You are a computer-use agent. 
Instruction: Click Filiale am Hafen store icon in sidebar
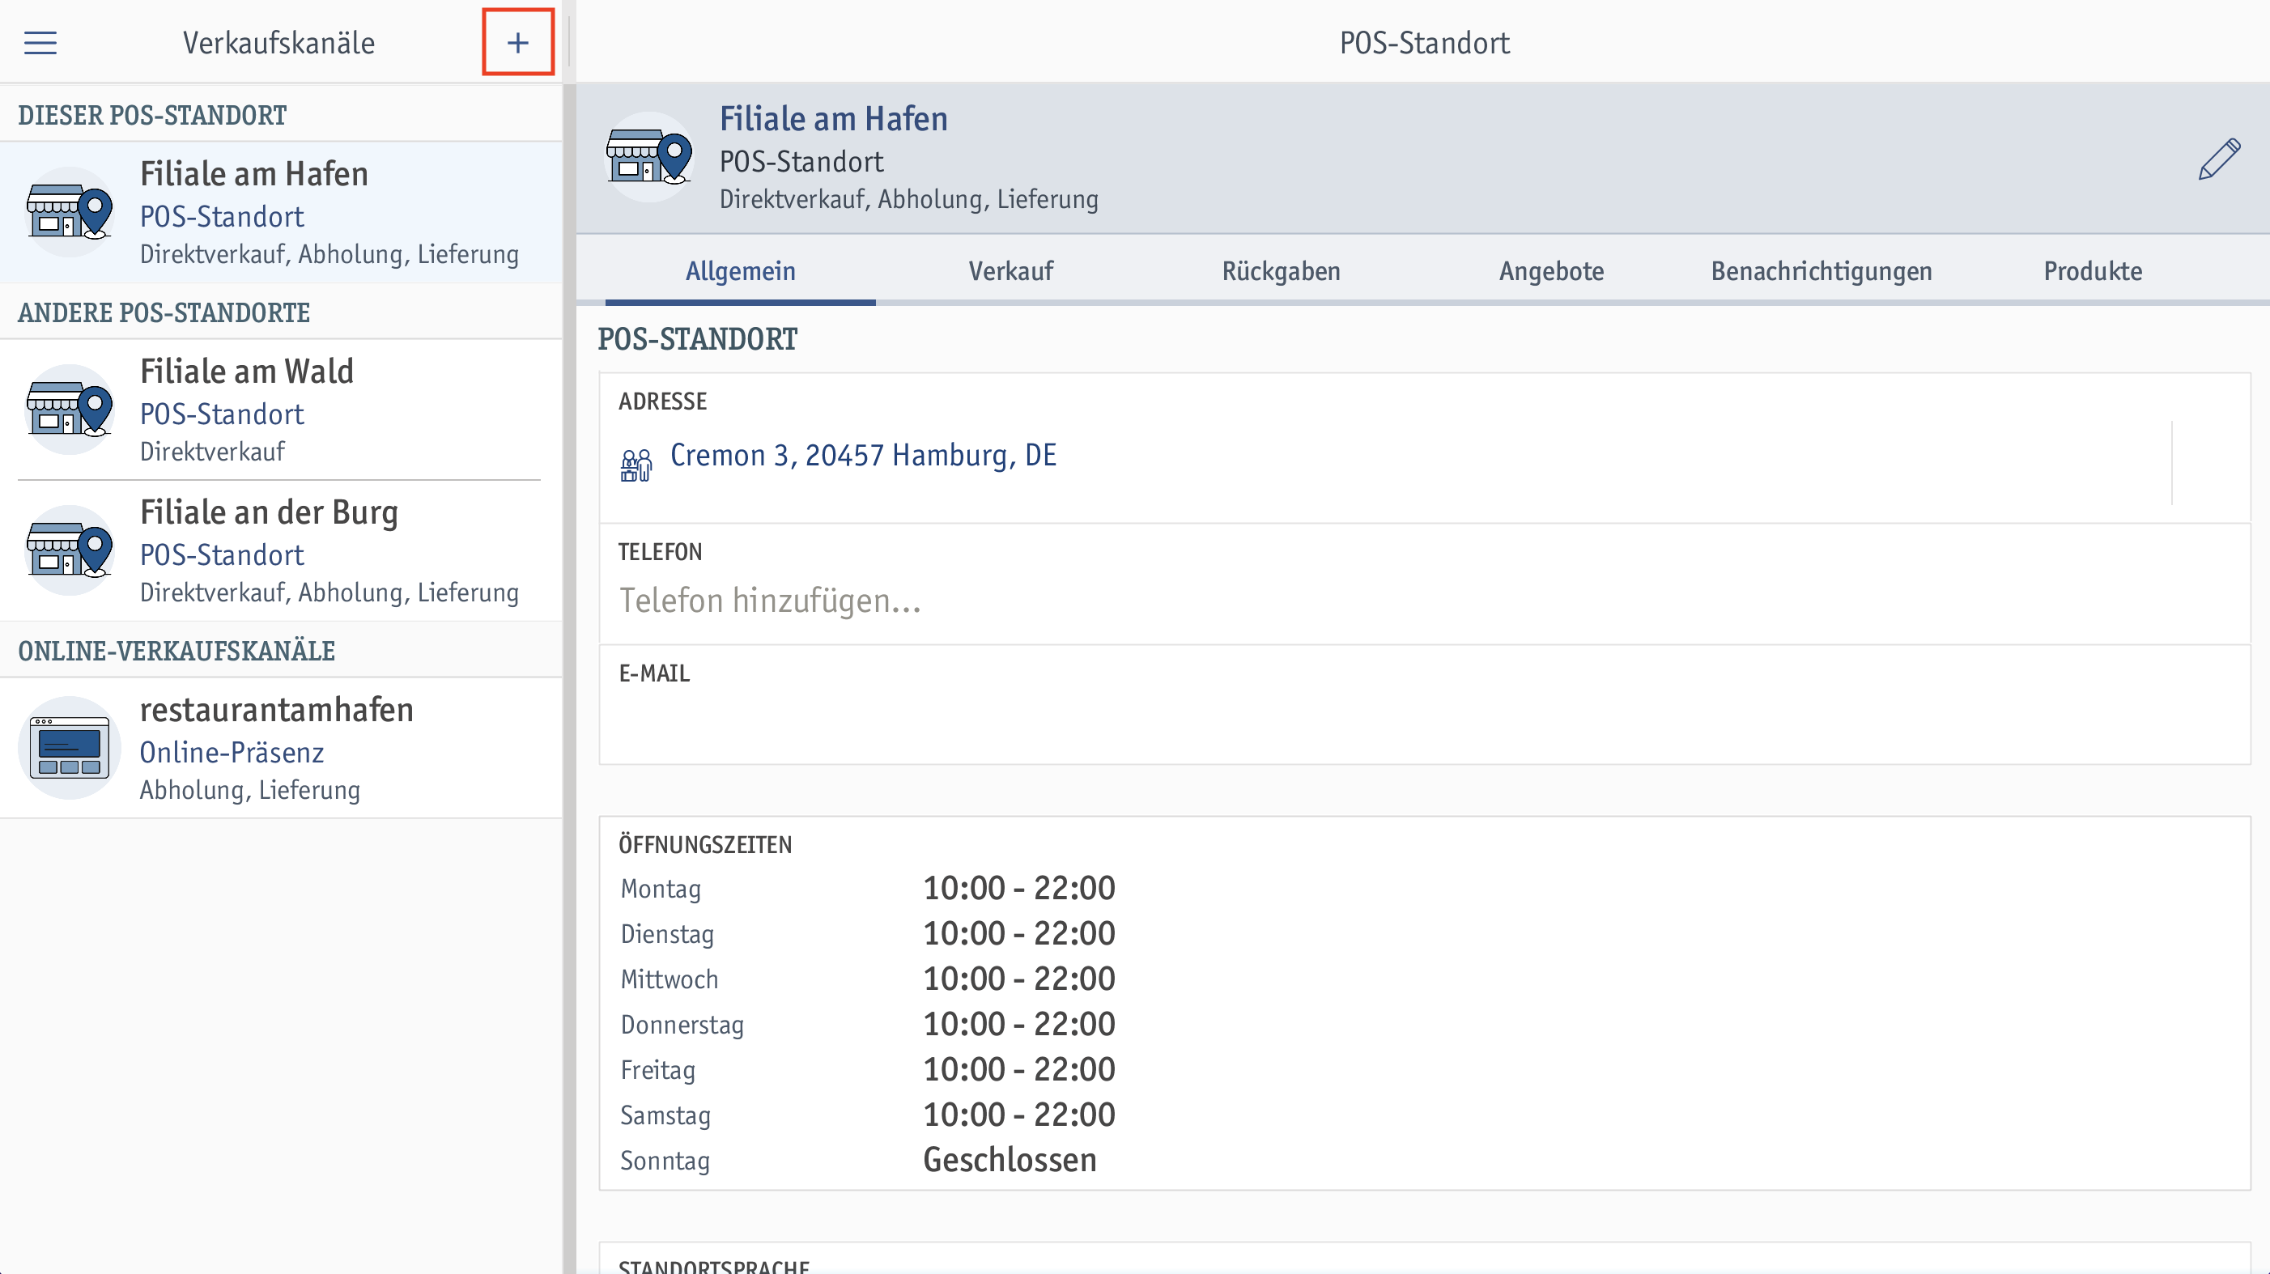[70, 212]
